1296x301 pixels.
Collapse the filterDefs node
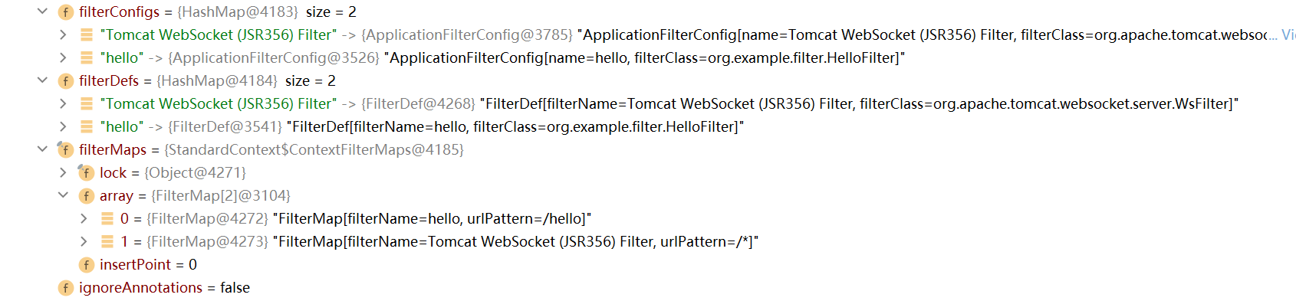click(43, 80)
